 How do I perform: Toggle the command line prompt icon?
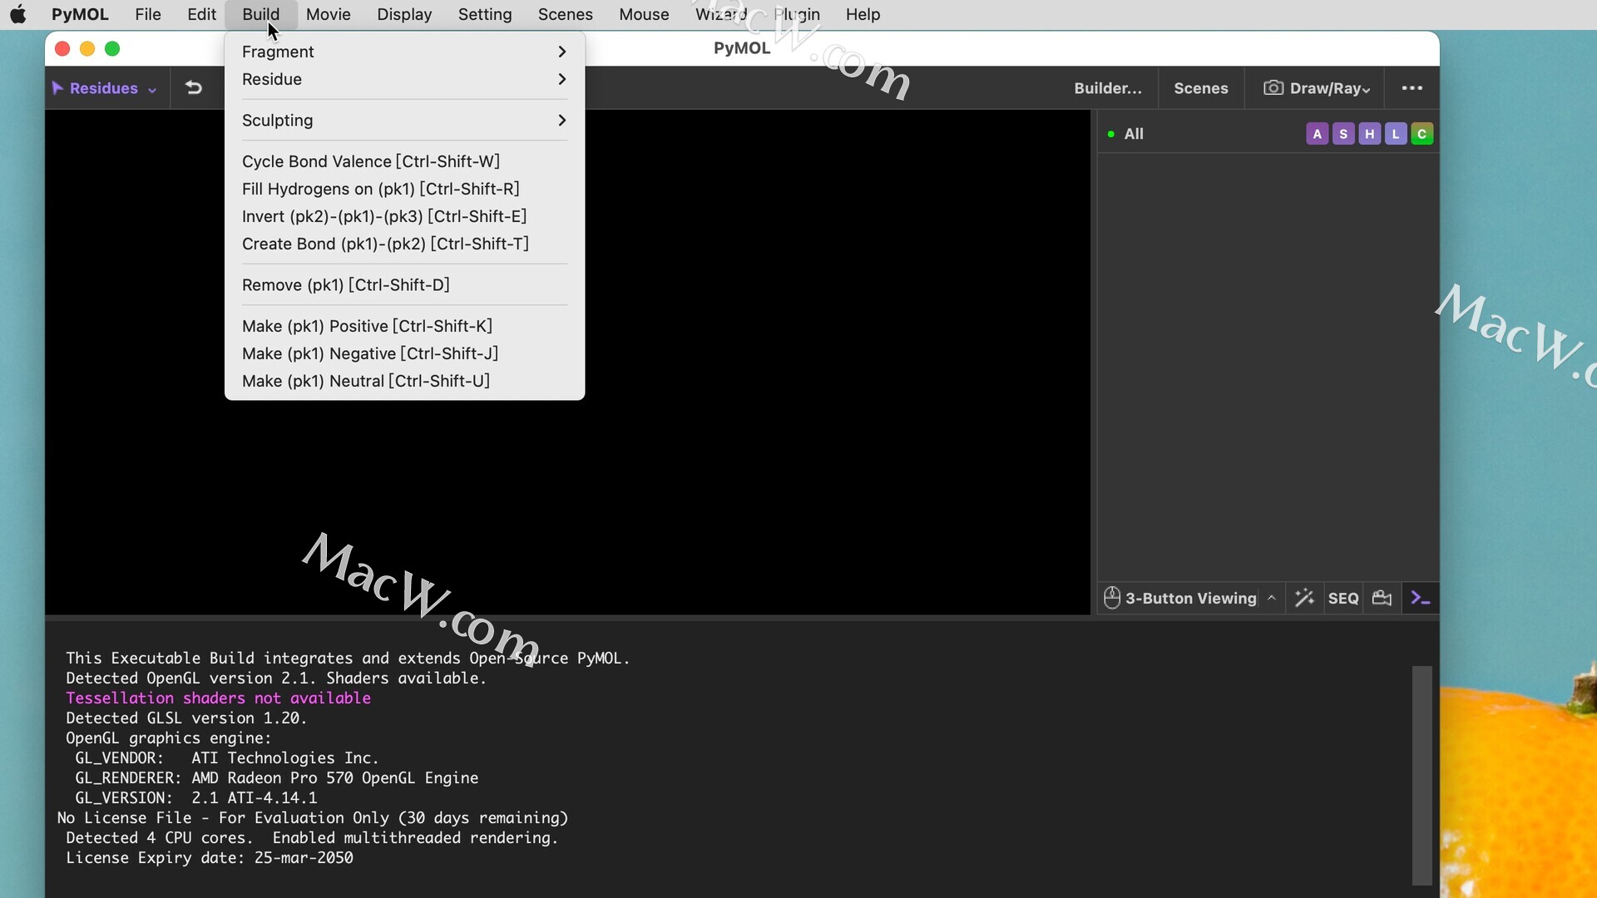pyautogui.click(x=1421, y=598)
